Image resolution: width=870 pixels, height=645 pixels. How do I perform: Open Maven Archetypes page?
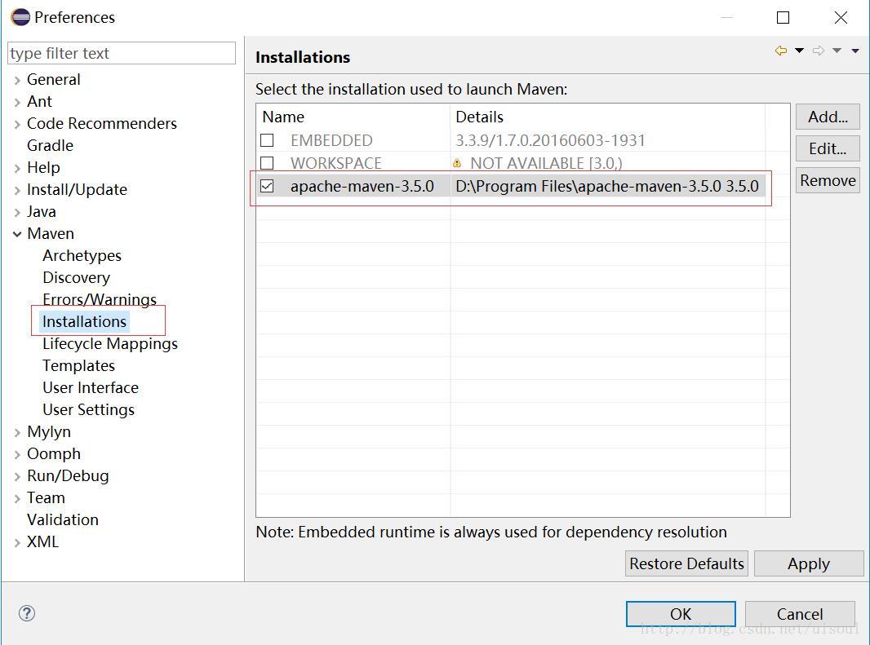82,256
